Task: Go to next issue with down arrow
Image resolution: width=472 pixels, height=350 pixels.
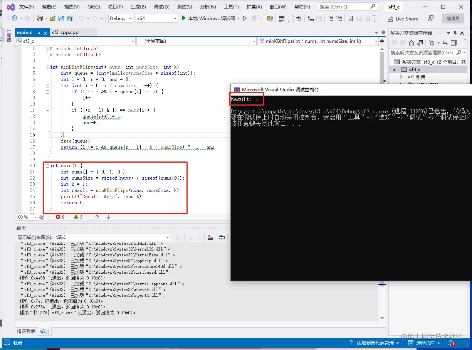Action: click(x=108, y=217)
